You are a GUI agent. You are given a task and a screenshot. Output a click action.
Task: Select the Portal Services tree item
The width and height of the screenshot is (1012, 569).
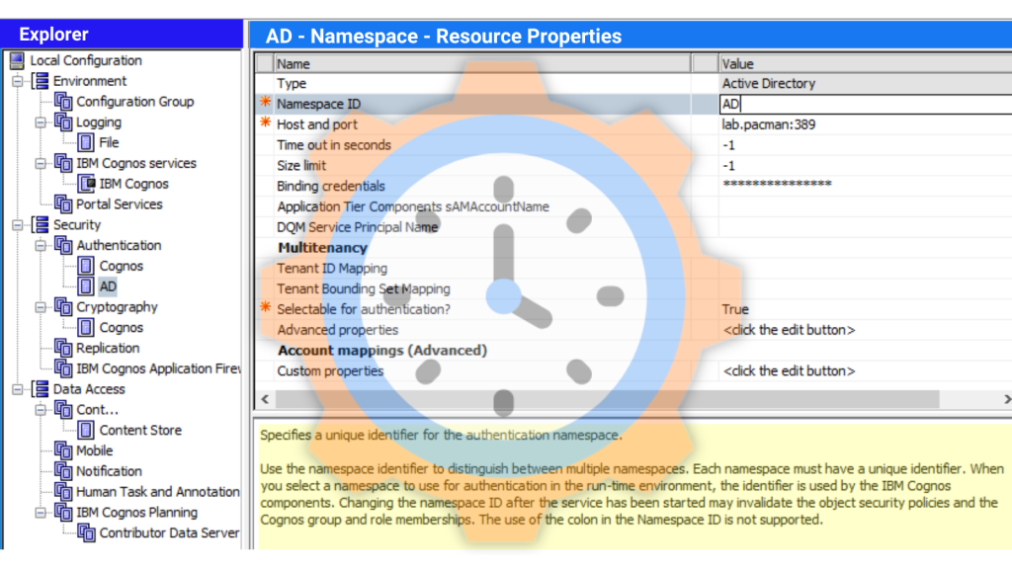(x=120, y=204)
